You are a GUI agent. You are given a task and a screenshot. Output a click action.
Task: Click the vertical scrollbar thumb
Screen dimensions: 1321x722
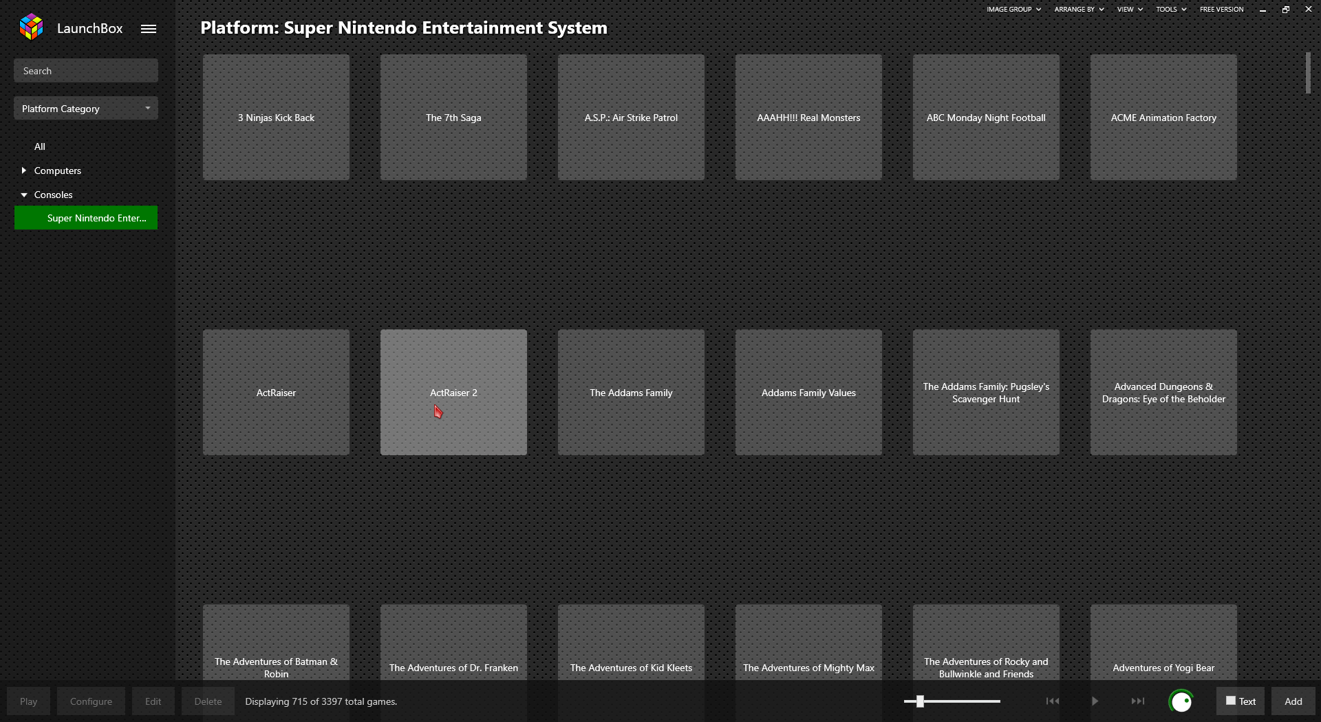click(x=1308, y=72)
